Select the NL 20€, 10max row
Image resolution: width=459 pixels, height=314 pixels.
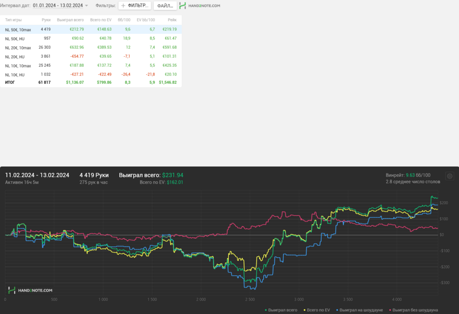tap(91, 47)
